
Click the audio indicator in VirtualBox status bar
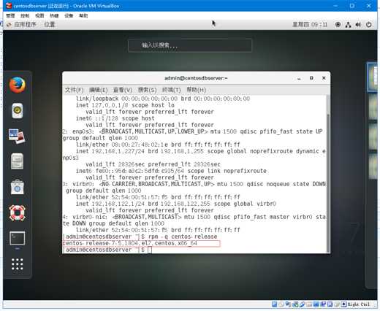tap(288, 304)
